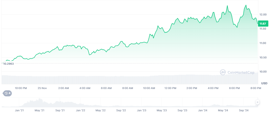Click the 25 Nov date label
This screenshot has width=270, height=116.
pyautogui.click(x=42, y=88)
